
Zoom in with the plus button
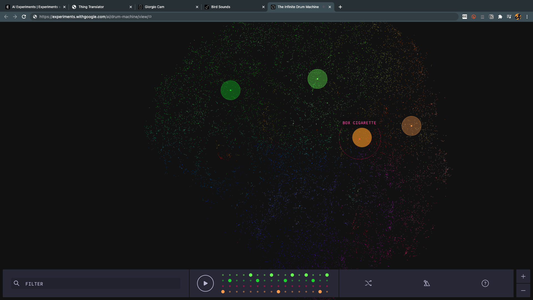click(x=523, y=276)
